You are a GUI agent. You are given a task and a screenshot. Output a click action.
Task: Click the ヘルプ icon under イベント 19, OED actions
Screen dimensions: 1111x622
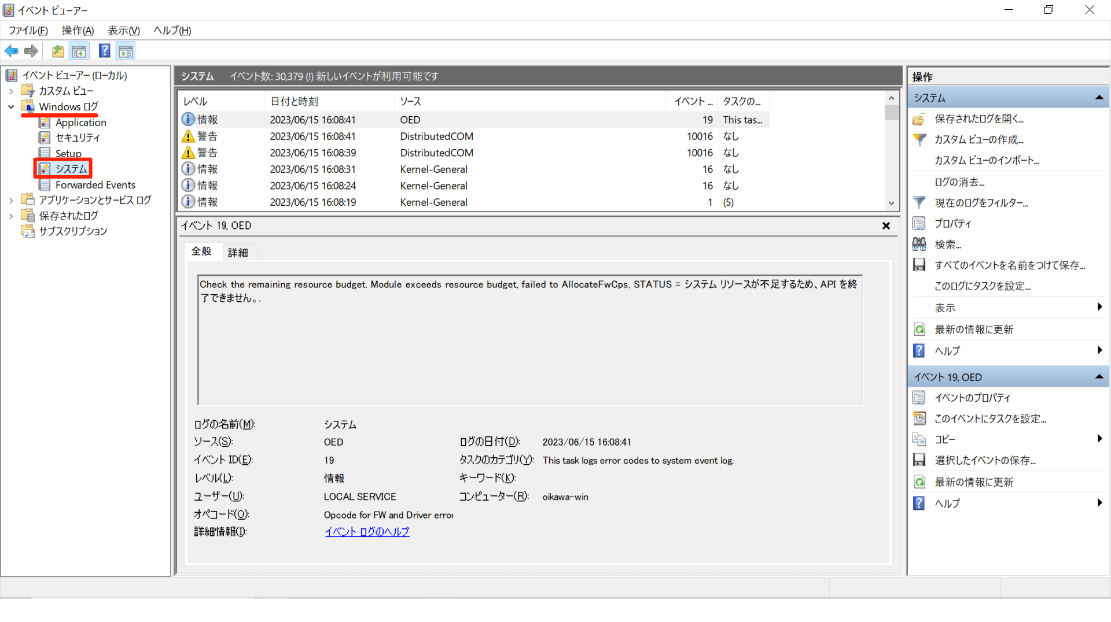(x=919, y=503)
